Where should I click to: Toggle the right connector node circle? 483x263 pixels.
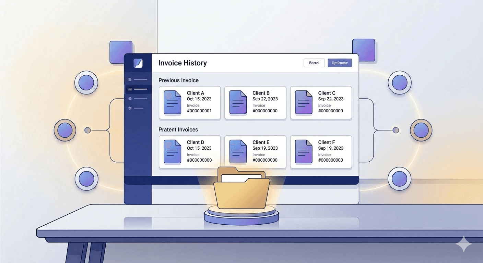pyautogui.click(x=396, y=130)
